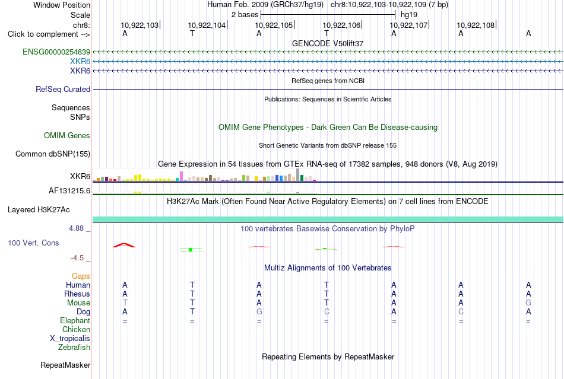Open the RefSeq Curated track label
Image resolution: width=564 pixels, height=379 pixels.
(x=62, y=89)
